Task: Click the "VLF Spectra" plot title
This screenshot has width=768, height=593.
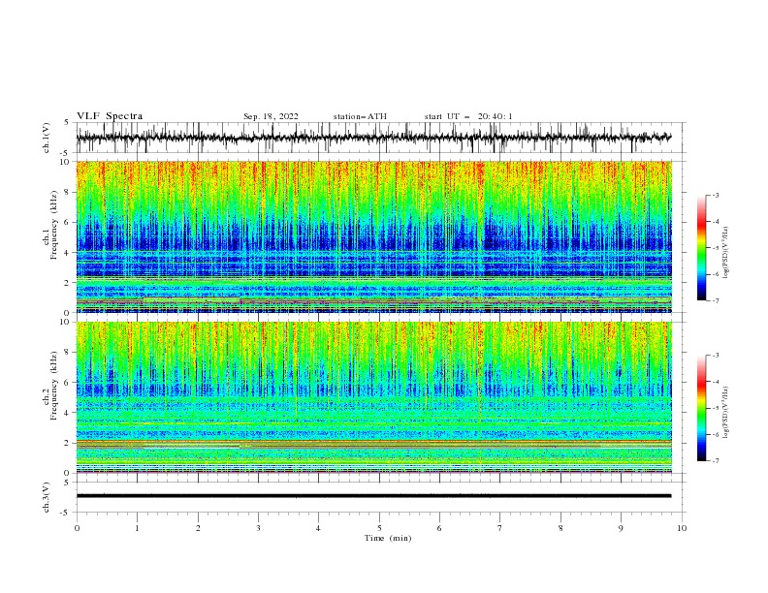Action: click(x=110, y=116)
